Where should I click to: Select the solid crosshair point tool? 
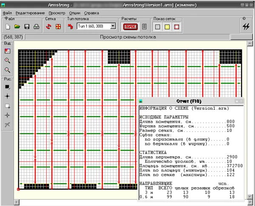coord(7,96)
